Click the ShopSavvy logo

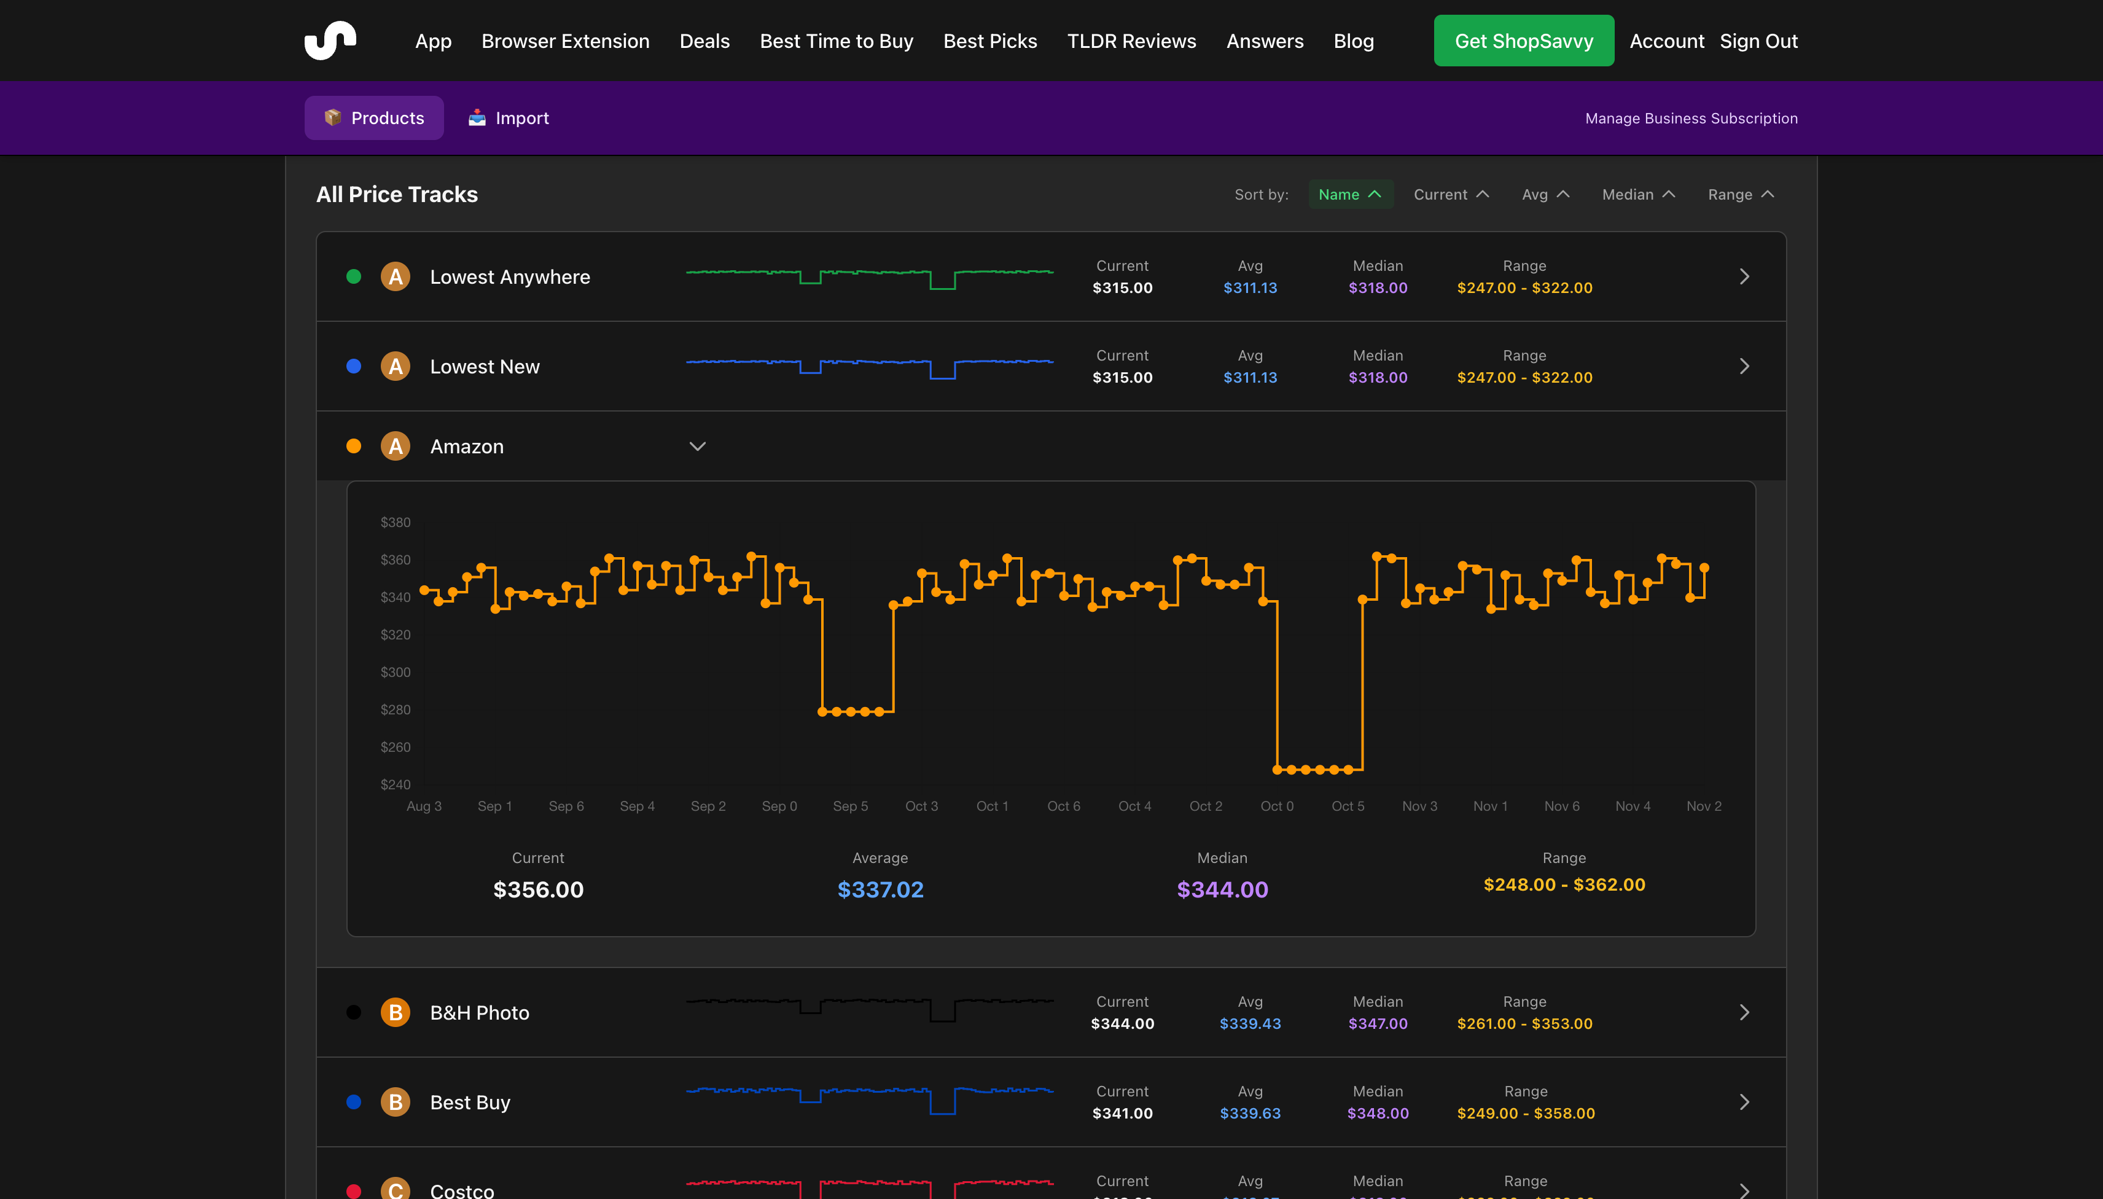point(330,39)
